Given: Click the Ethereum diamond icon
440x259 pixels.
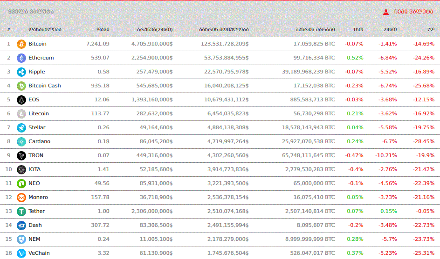Looking at the screenshot, I should [21, 58].
